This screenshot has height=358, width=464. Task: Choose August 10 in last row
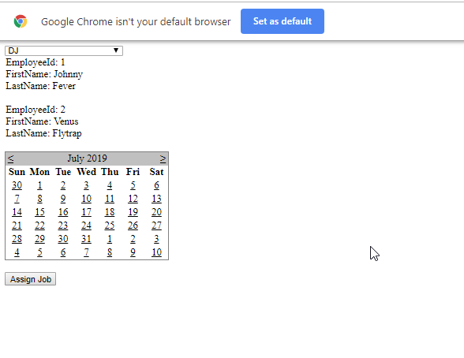[x=156, y=252]
